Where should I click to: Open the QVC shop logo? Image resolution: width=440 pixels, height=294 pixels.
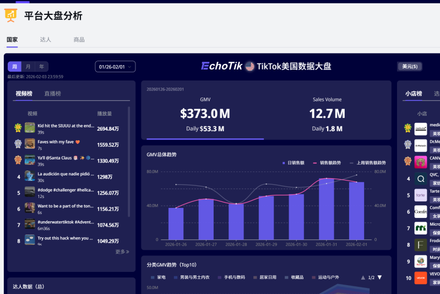pyautogui.click(x=421, y=179)
